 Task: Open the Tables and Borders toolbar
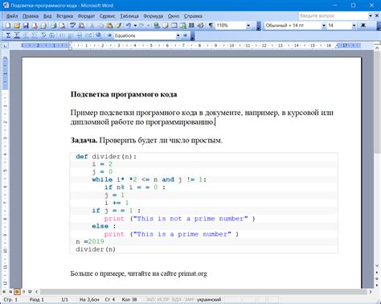(166, 26)
